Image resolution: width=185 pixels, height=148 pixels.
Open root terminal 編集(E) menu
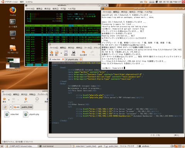point(116,12)
